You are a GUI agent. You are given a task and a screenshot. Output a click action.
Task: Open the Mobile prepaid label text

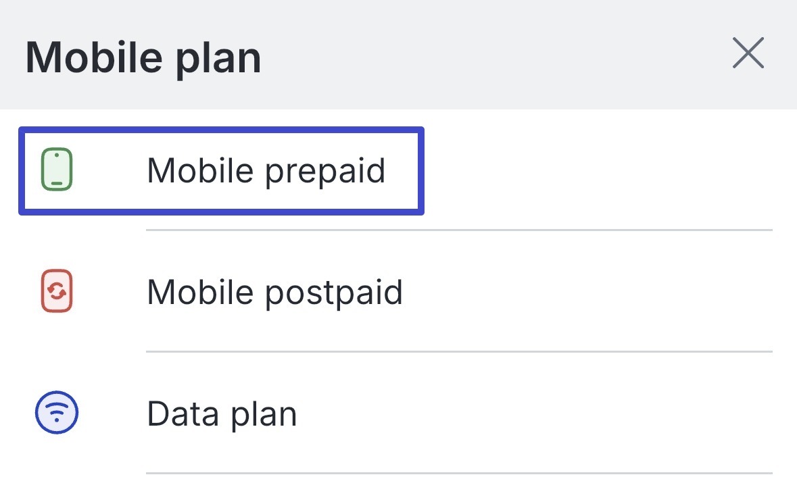[x=266, y=170]
